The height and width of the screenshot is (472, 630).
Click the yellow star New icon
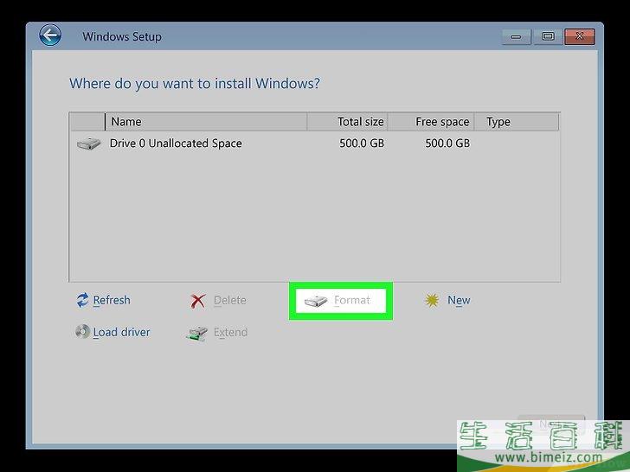click(x=431, y=300)
